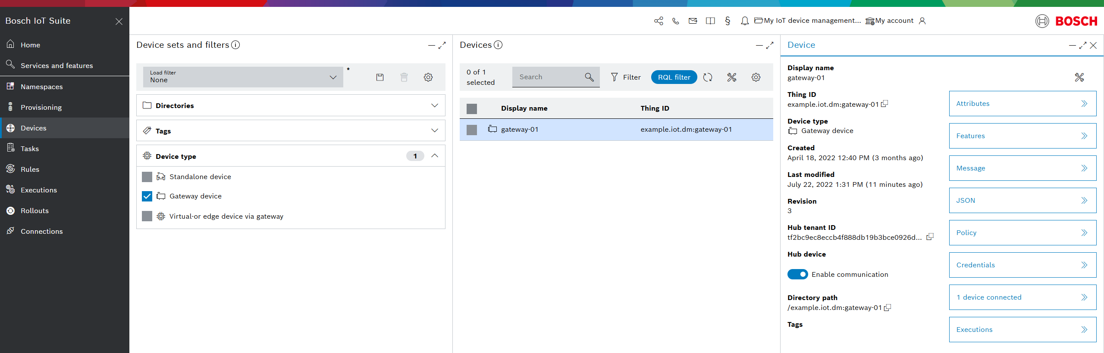Select all devices header checkbox
The image size is (1104, 353).
point(472,109)
